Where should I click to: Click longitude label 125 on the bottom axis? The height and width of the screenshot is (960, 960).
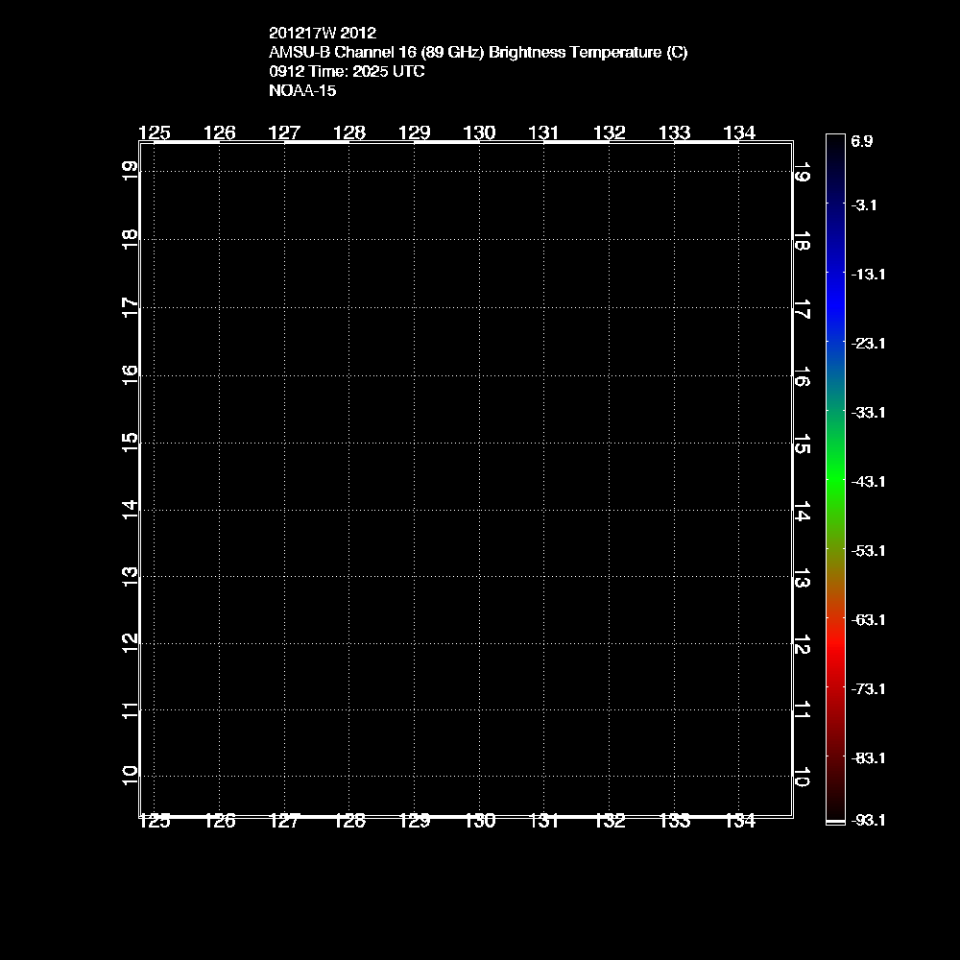(155, 821)
